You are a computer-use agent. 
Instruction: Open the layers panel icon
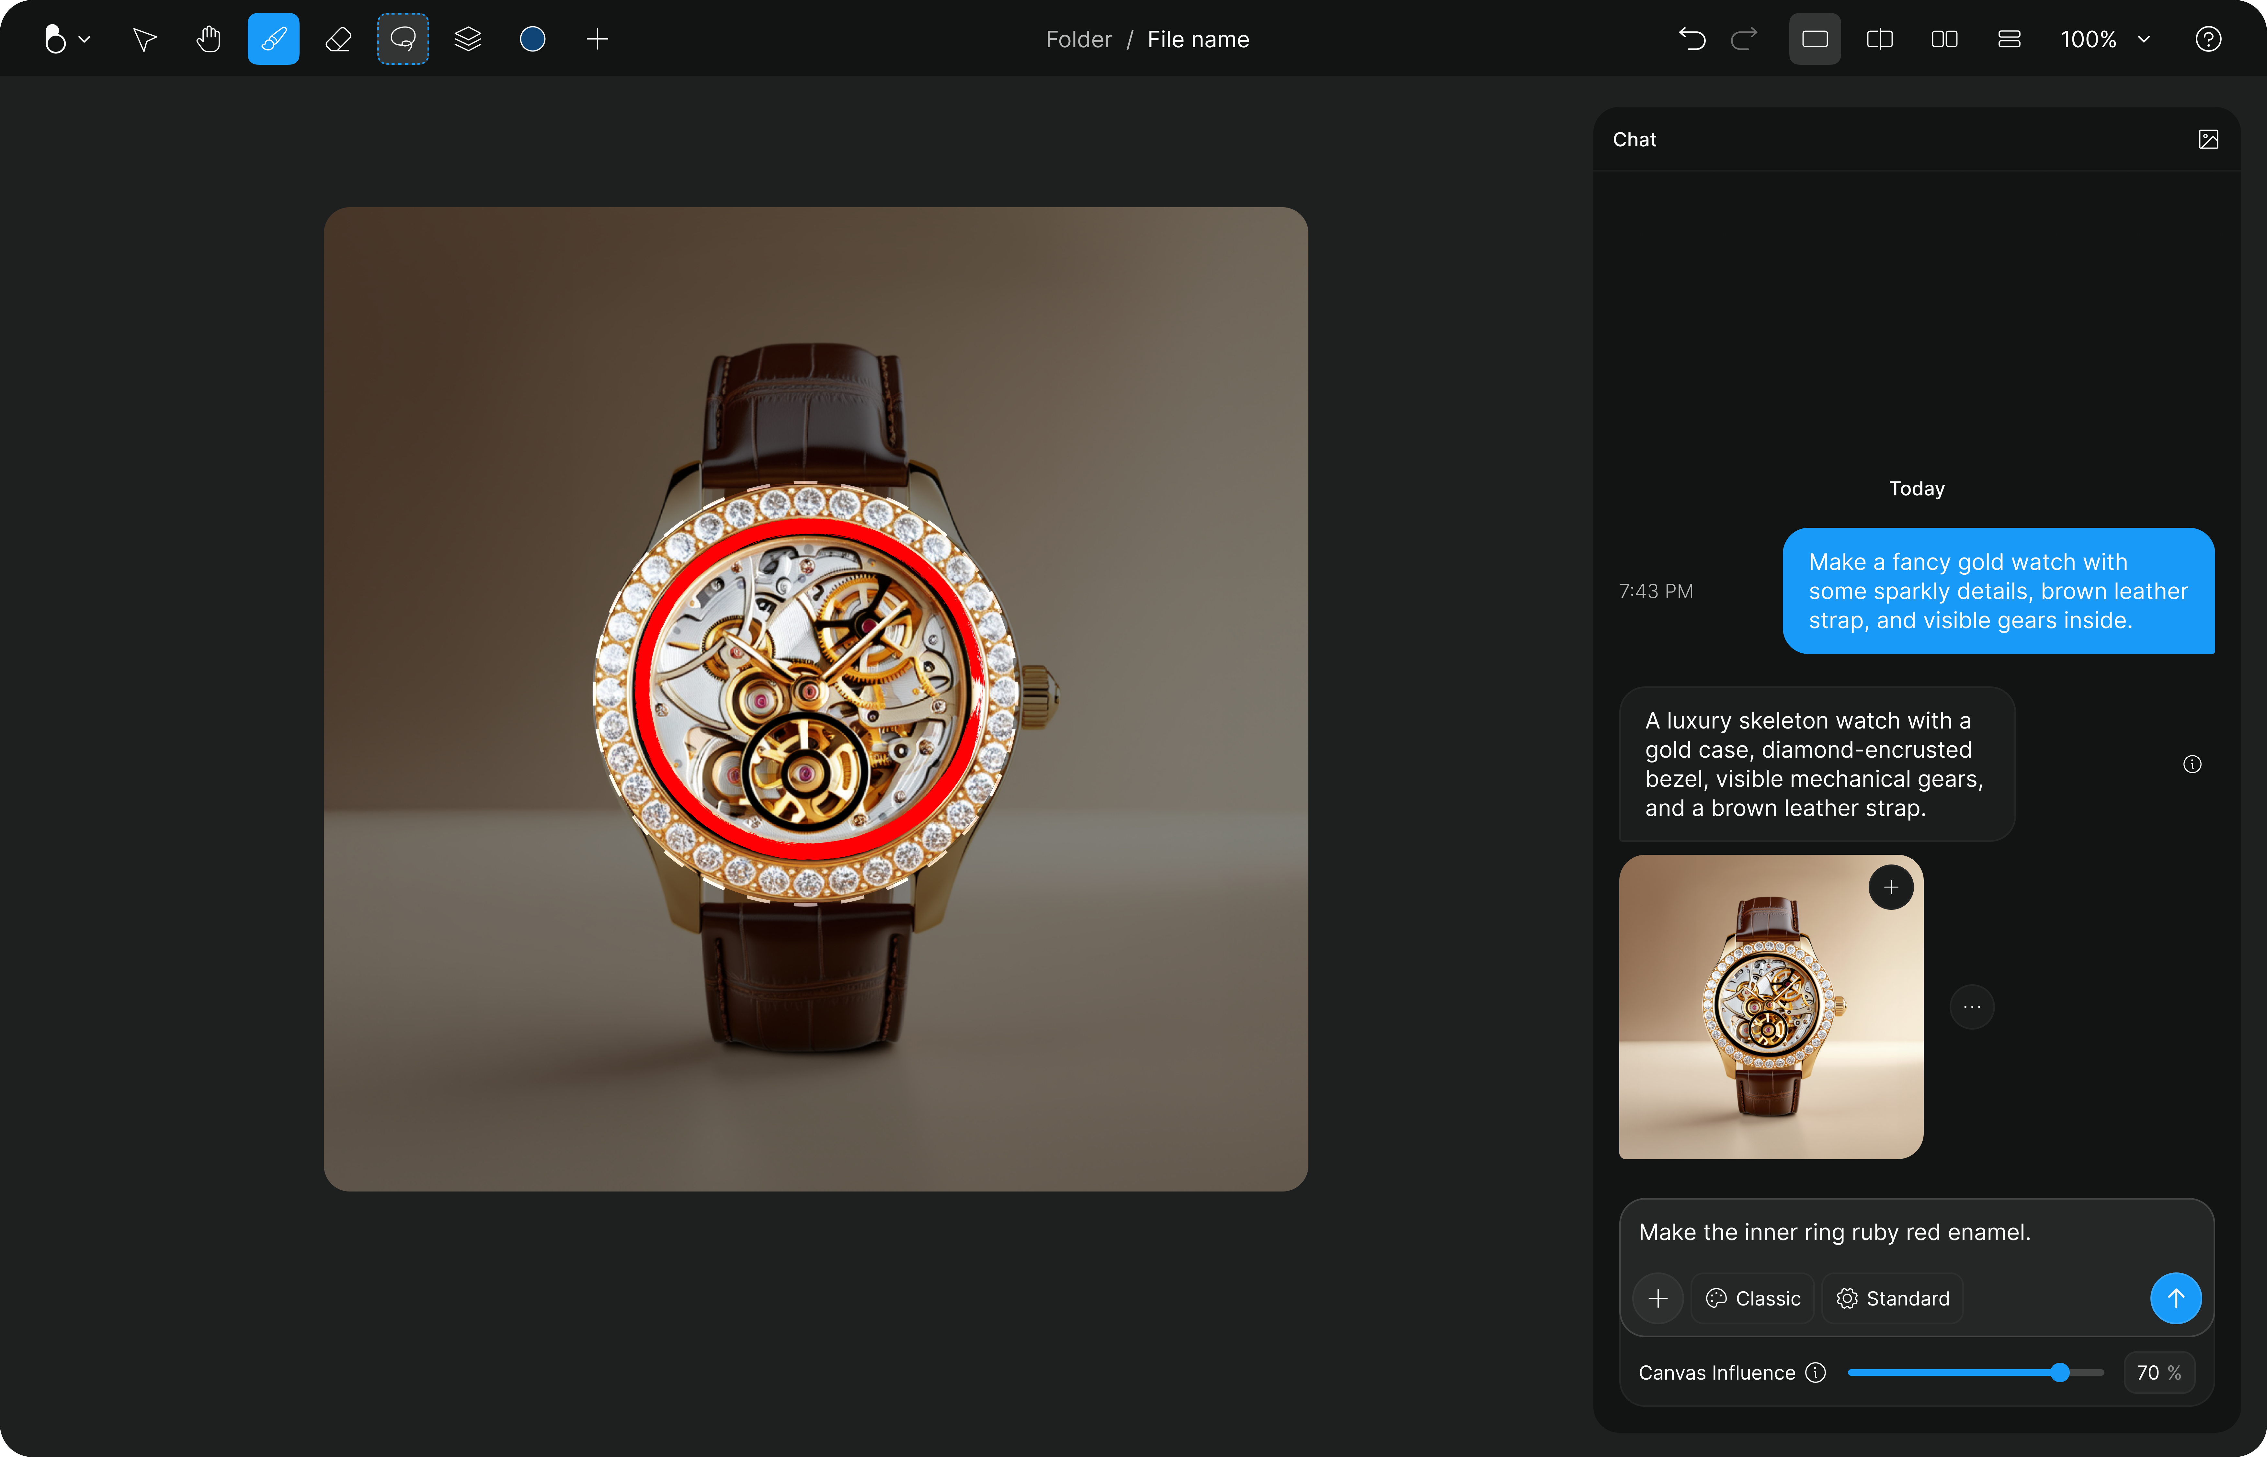tap(467, 39)
